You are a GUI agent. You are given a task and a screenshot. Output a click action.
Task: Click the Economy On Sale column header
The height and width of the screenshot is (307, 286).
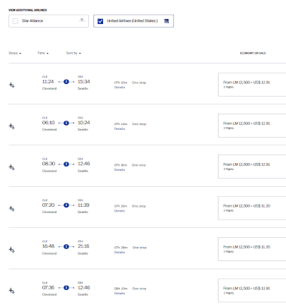253,53
